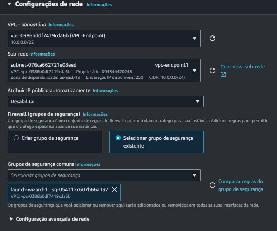Click external link icon under Criar nova sub-rede
The image size is (277, 231).
(x=223, y=74)
